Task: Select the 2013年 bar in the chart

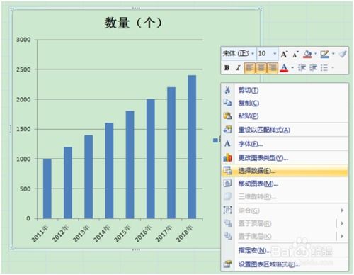Action: [x=88, y=176]
